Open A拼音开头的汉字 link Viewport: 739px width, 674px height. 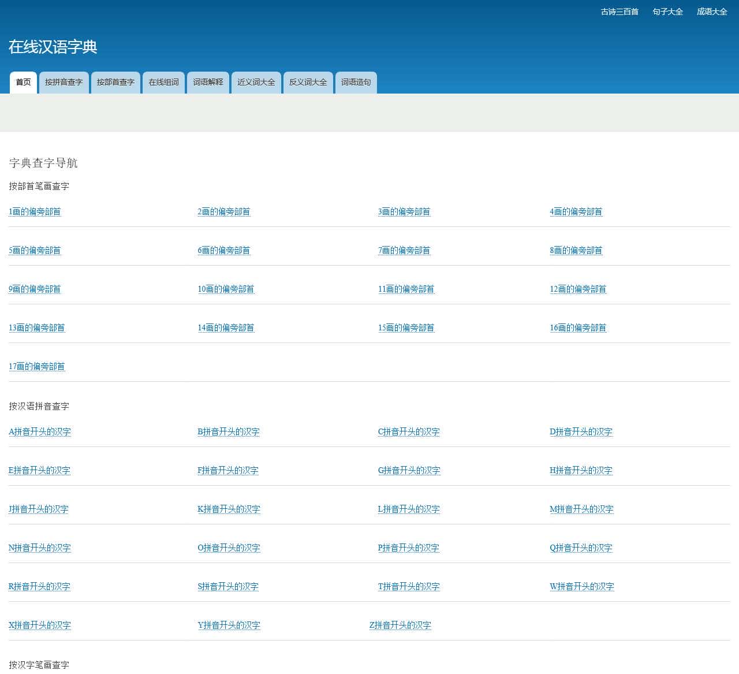click(x=39, y=432)
